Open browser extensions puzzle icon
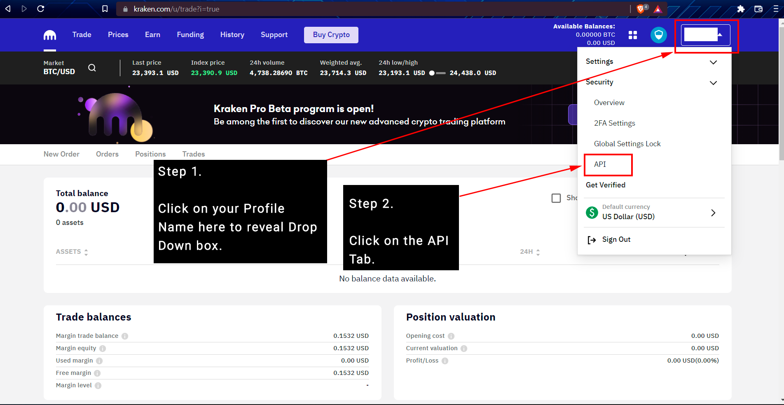The height and width of the screenshot is (405, 784). [x=741, y=9]
